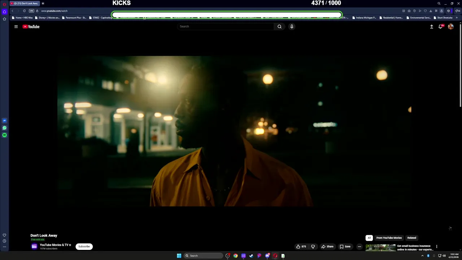The height and width of the screenshot is (260, 462).
Task: Go to the YouTube home logo
Action: click(x=31, y=26)
